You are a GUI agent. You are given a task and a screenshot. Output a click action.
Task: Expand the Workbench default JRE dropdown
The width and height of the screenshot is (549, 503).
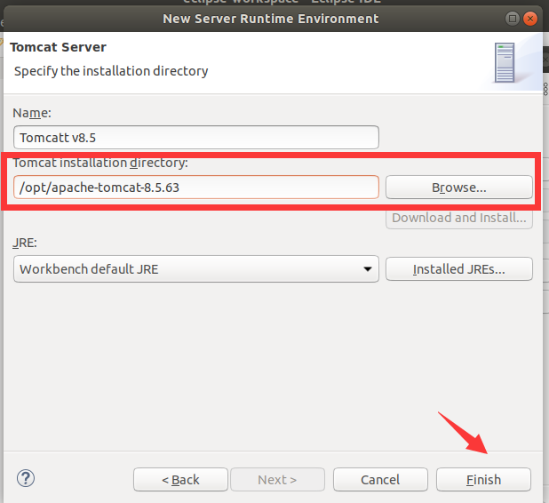196,269
